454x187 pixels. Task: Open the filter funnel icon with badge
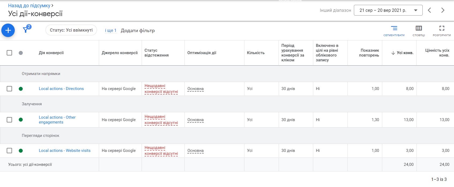(27, 29)
